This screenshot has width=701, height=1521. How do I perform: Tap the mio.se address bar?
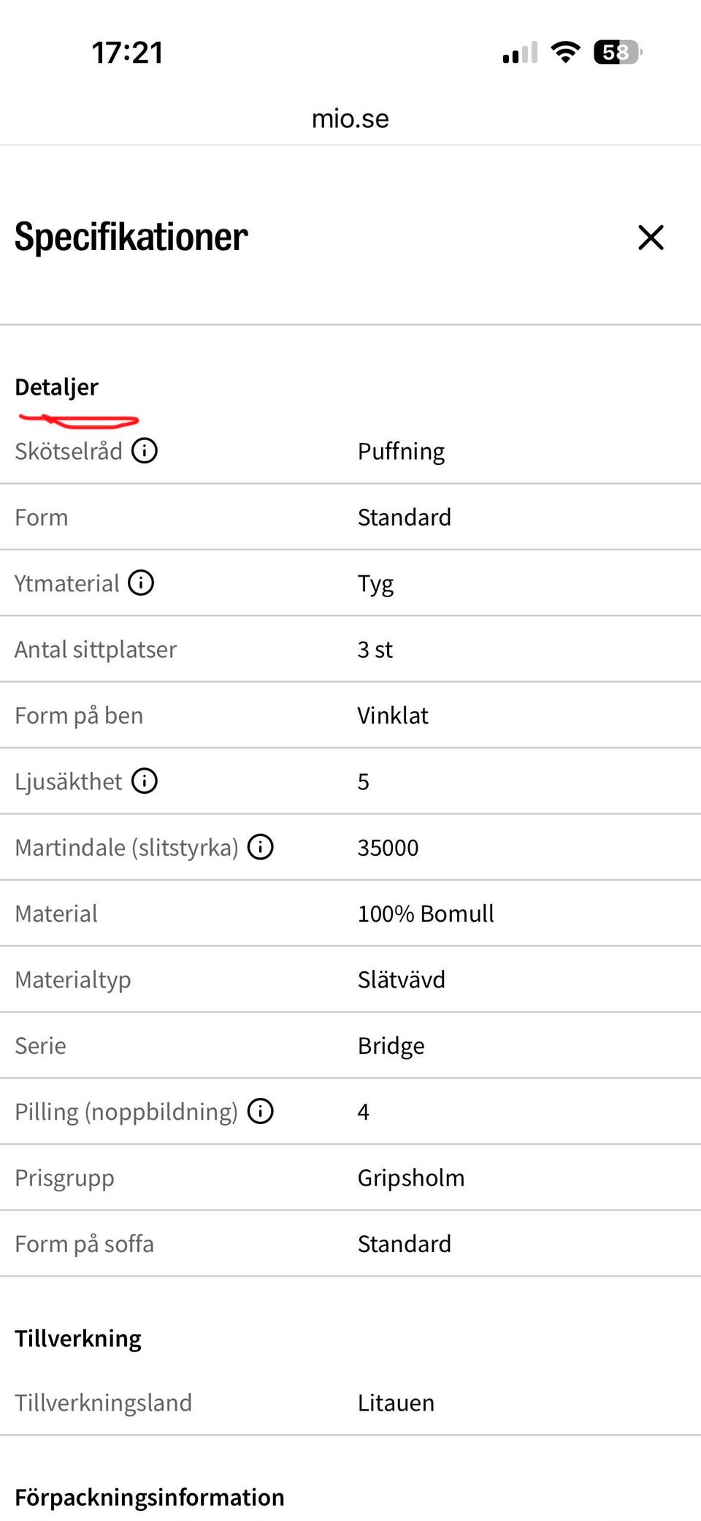pyautogui.click(x=350, y=118)
